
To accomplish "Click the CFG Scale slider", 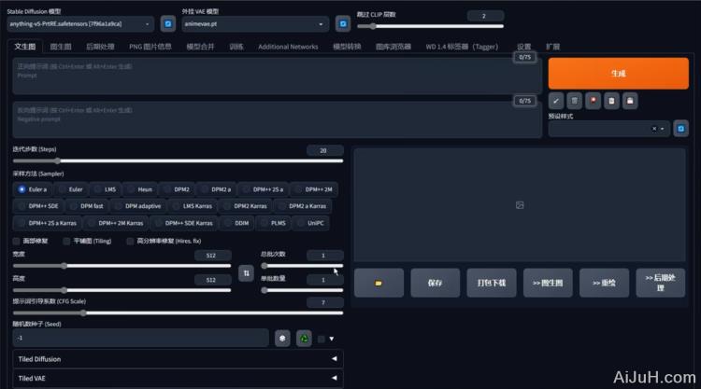I will click(178, 313).
